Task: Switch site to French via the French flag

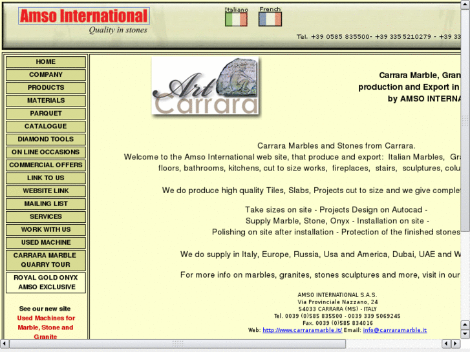Action: (270, 19)
